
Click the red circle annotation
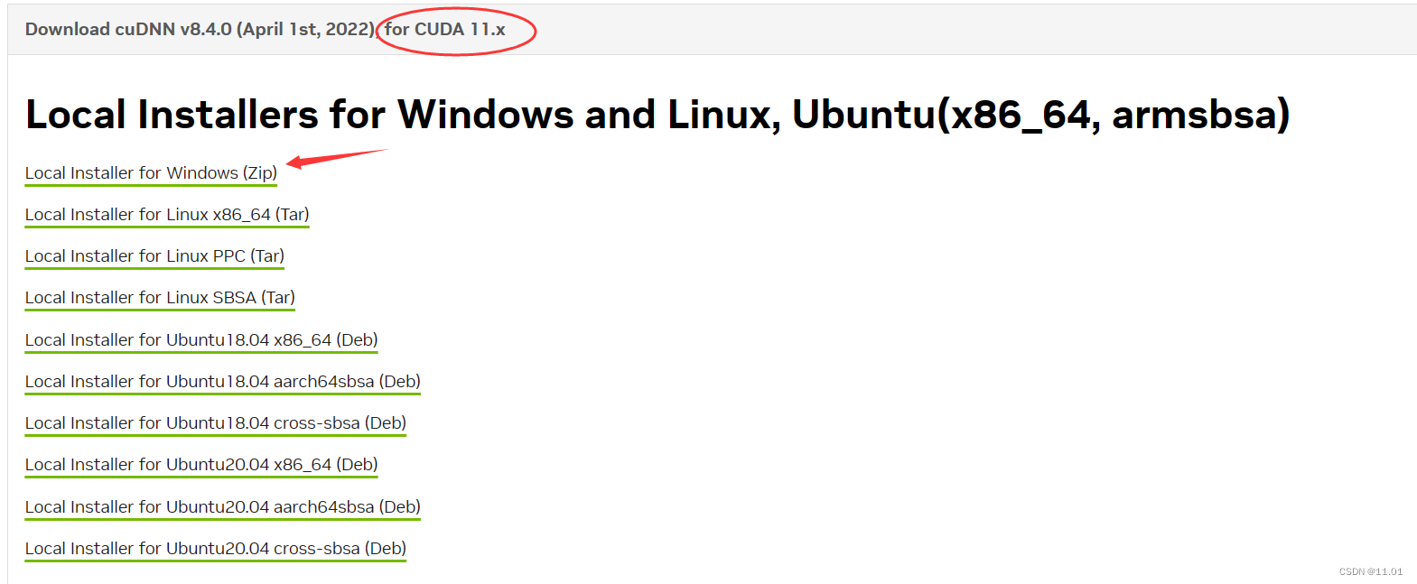pos(456,30)
